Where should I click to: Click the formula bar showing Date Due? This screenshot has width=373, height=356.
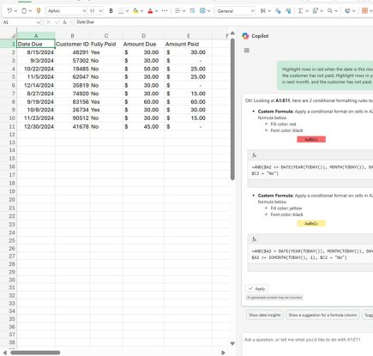(x=223, y=22)
